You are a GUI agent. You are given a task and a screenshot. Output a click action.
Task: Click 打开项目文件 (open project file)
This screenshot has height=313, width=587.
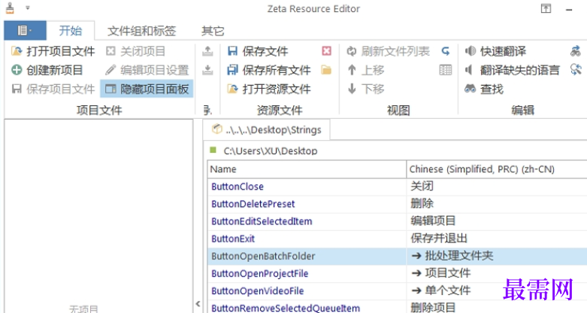(x=53, y=51)
